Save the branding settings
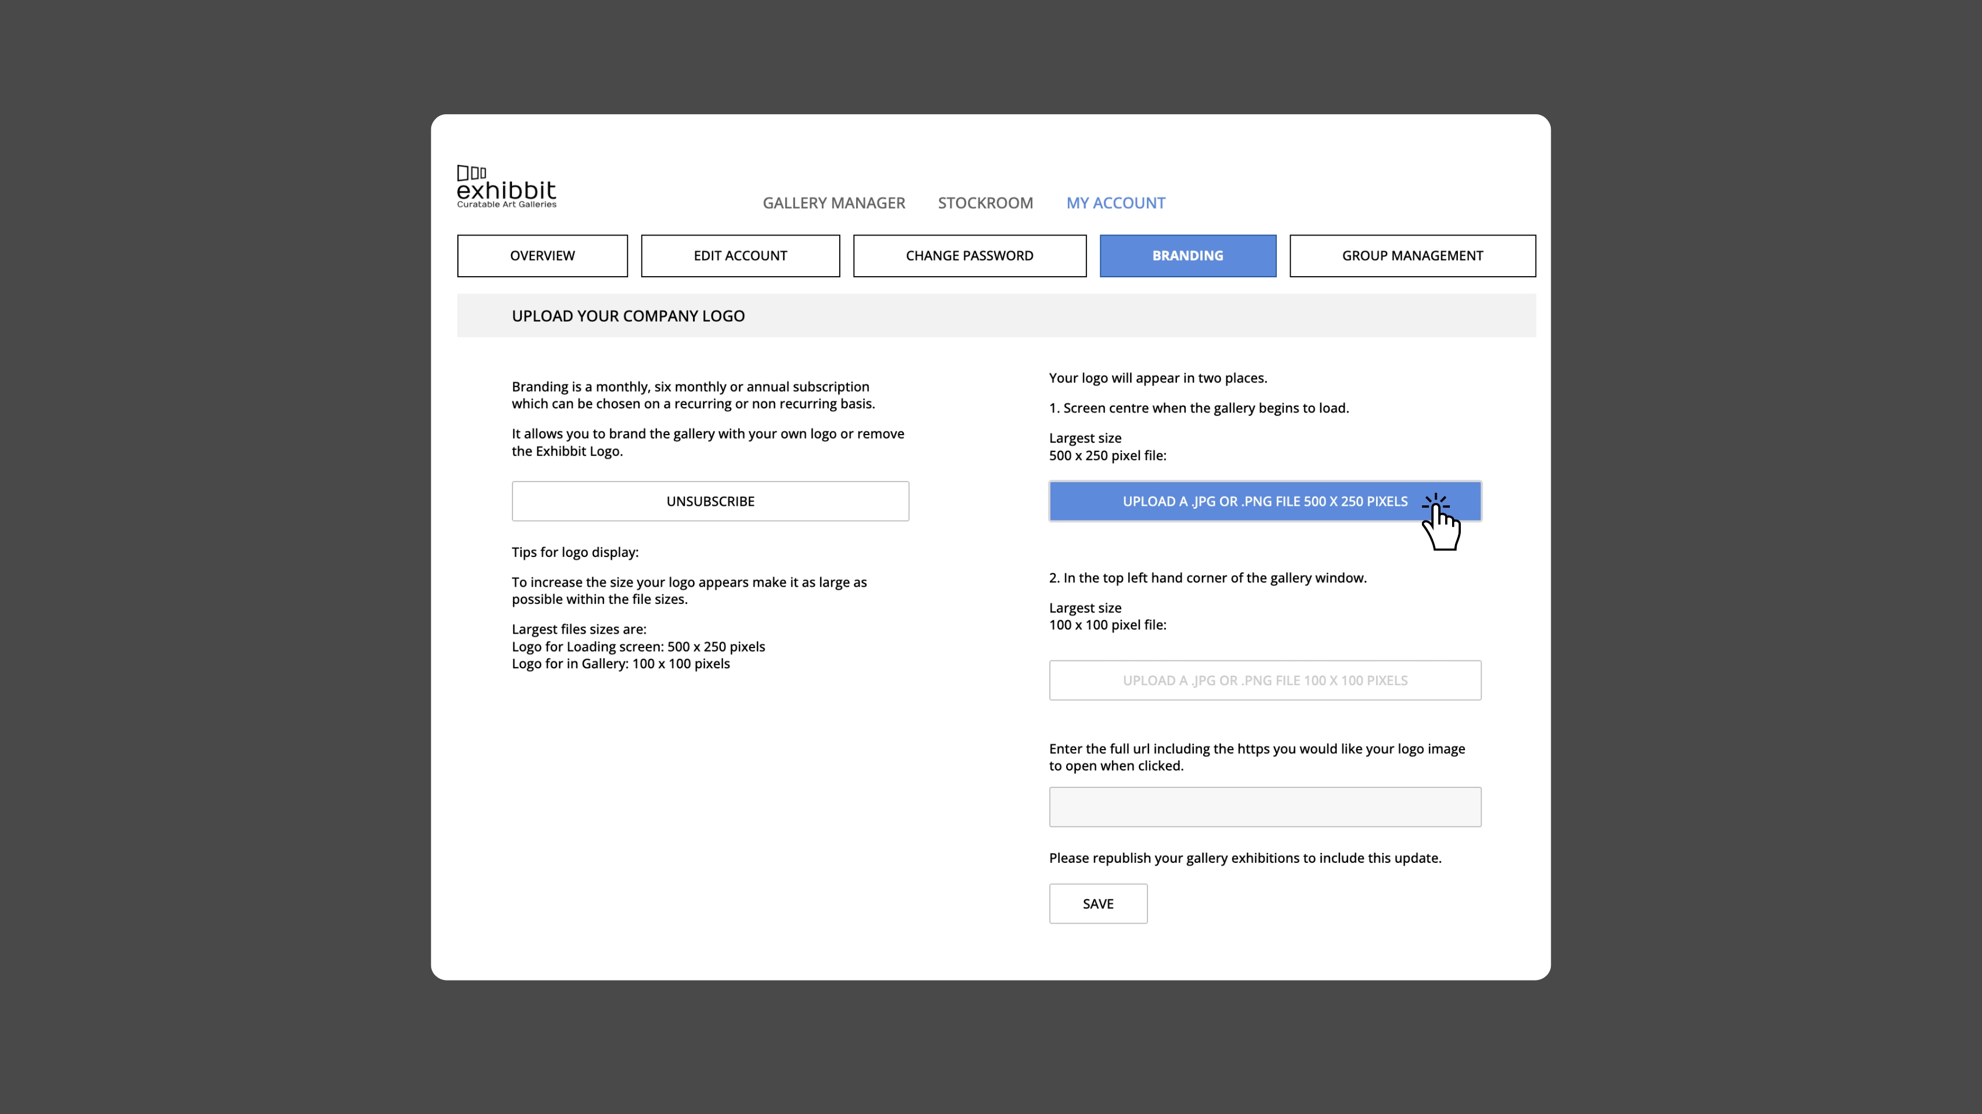 click(1098, 903)
